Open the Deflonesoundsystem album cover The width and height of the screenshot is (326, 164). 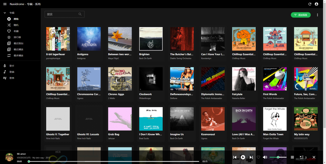(x=182, y=79)
